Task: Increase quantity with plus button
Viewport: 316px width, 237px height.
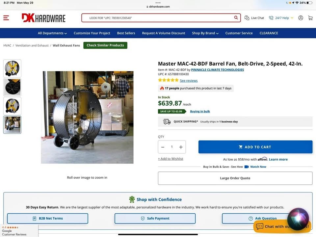Action: click(x=181, y=147)
